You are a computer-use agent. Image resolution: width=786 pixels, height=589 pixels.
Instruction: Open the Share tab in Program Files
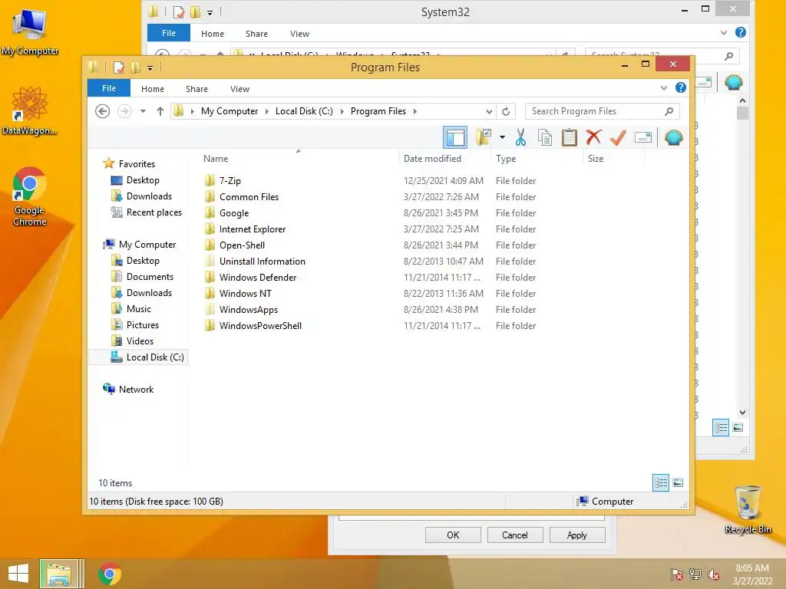pos(196,89)
